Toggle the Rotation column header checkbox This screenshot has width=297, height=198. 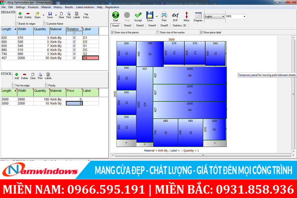pyautogui.click(x=74, y=33)
